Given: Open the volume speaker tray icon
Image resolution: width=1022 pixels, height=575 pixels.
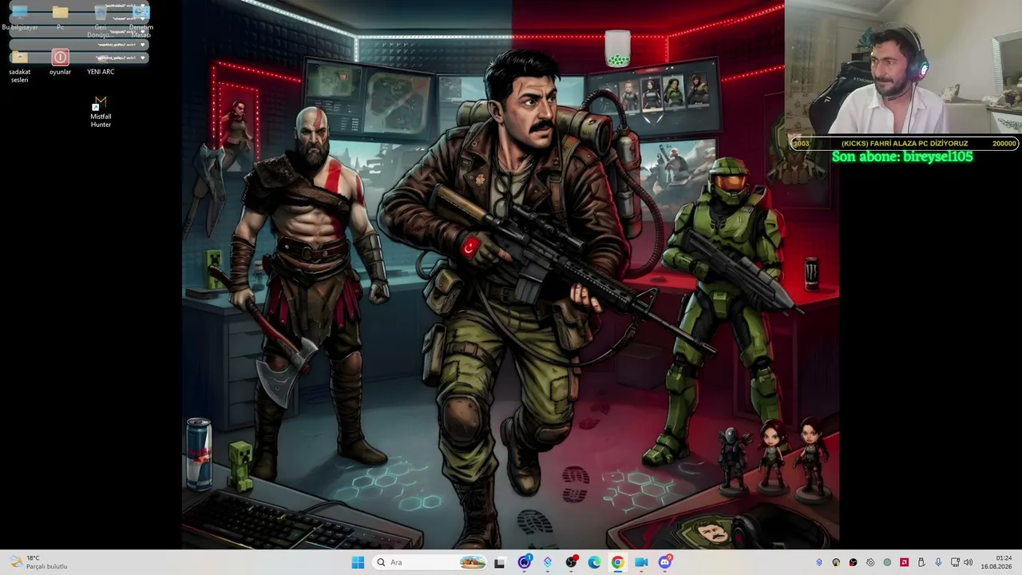Looking at the screenshot, I should (969, 562).
